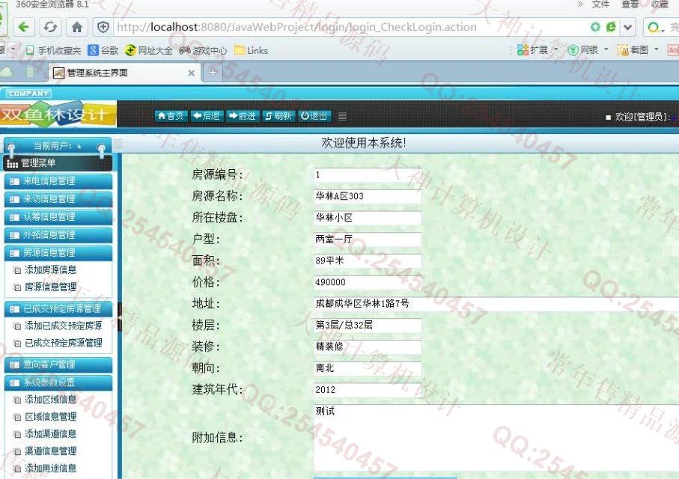Collapse 已成交预定房源管理 menu
The height and width of the screenshot is (479, 679).
tap(58, 309)
